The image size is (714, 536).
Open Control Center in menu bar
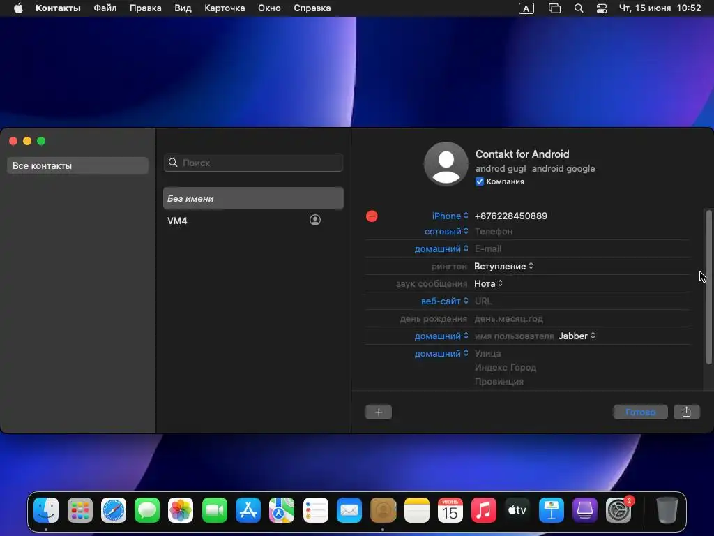tap(602, 8)
